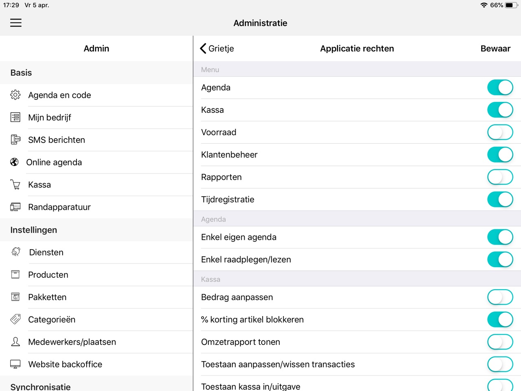Click the Website backoffice monitor icon
The height and width of the screenshot is (391, 521).
click(x=15, y=364)
